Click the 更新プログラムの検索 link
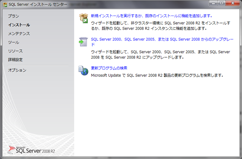 [x=109, y=68]
